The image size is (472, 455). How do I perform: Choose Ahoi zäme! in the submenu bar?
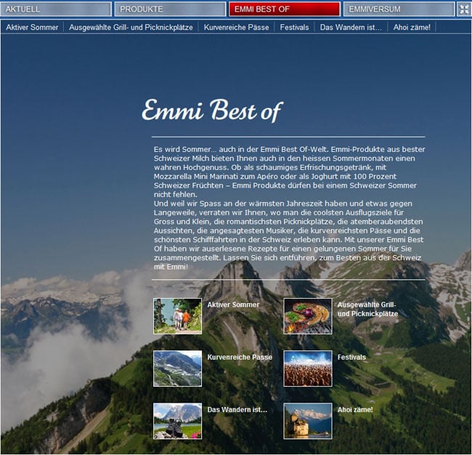pyautogui.click(x=412, y=28)
